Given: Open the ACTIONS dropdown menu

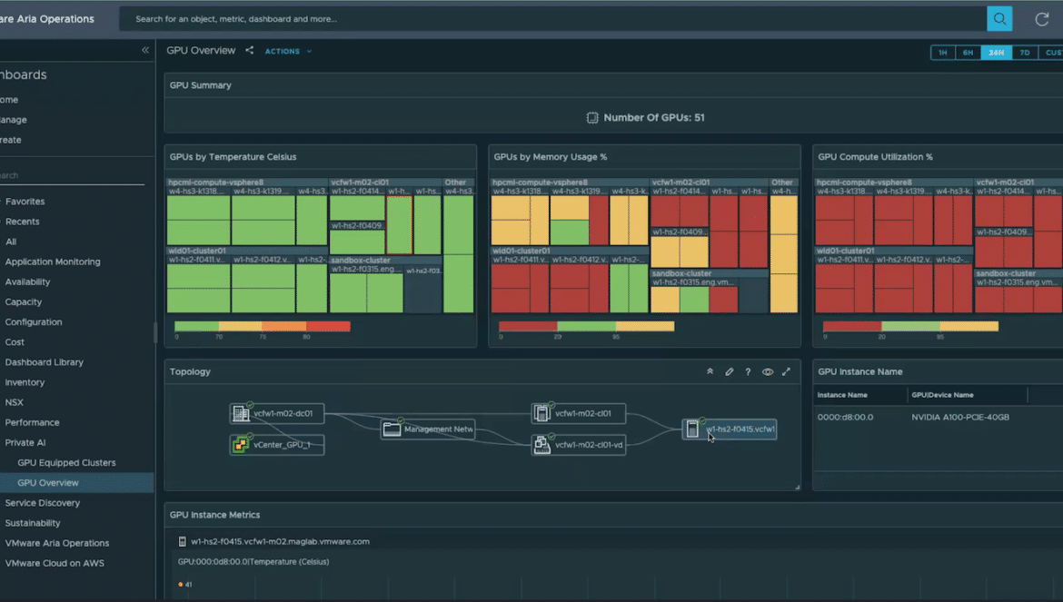Looking at the screenshot, I should tap(288, 52).
